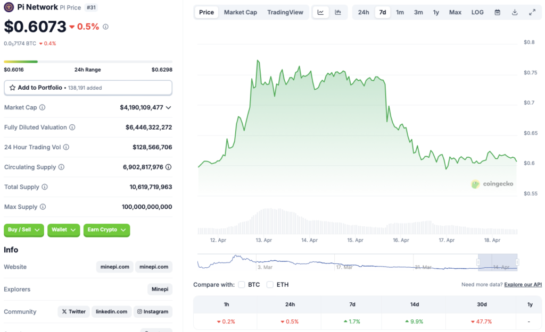
Task: Open the second minepi.com website link
Action: 154,267
